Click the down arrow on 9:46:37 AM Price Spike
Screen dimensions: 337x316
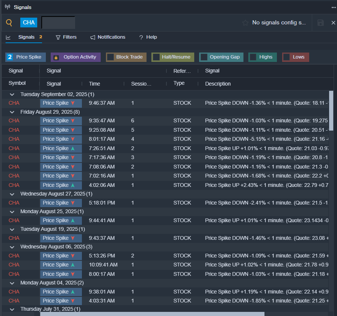tap(73, 103)
